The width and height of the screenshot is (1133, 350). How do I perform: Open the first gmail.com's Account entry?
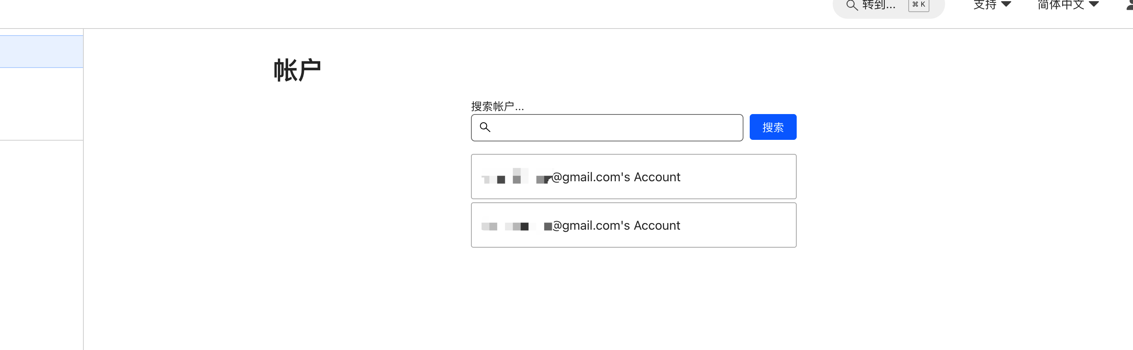(633, 177)
